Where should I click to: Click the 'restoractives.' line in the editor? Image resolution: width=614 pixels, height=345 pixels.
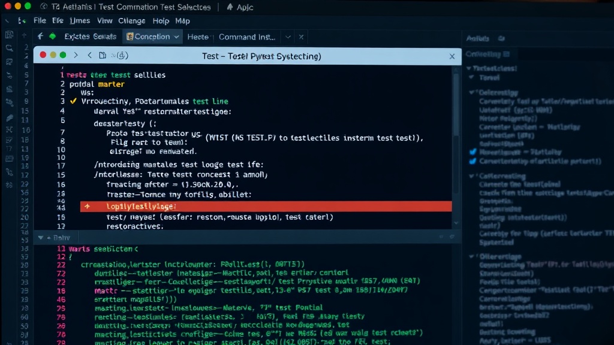135,226
